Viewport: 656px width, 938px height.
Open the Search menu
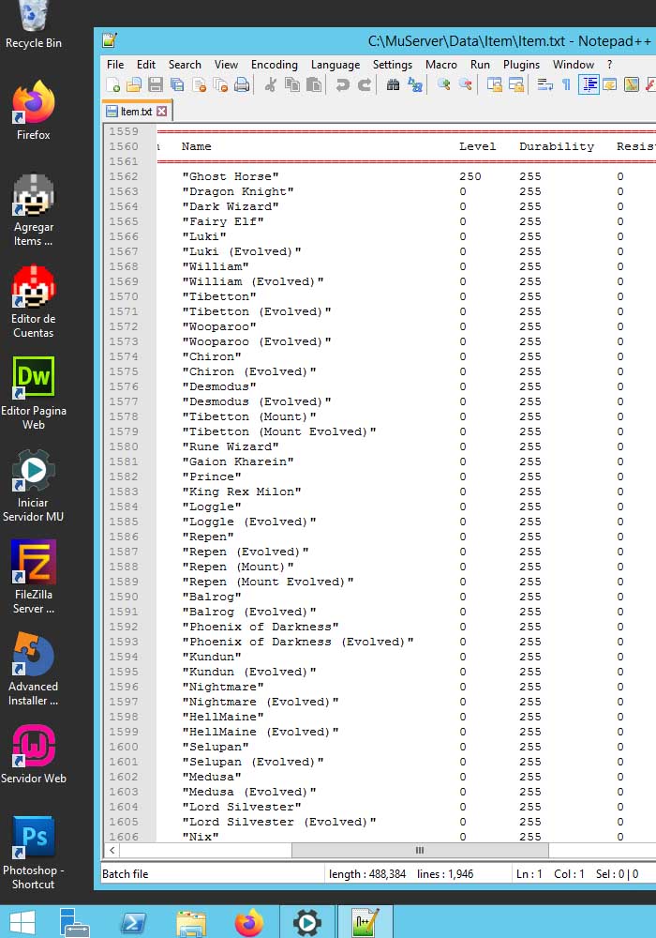(x=185, y=65)
